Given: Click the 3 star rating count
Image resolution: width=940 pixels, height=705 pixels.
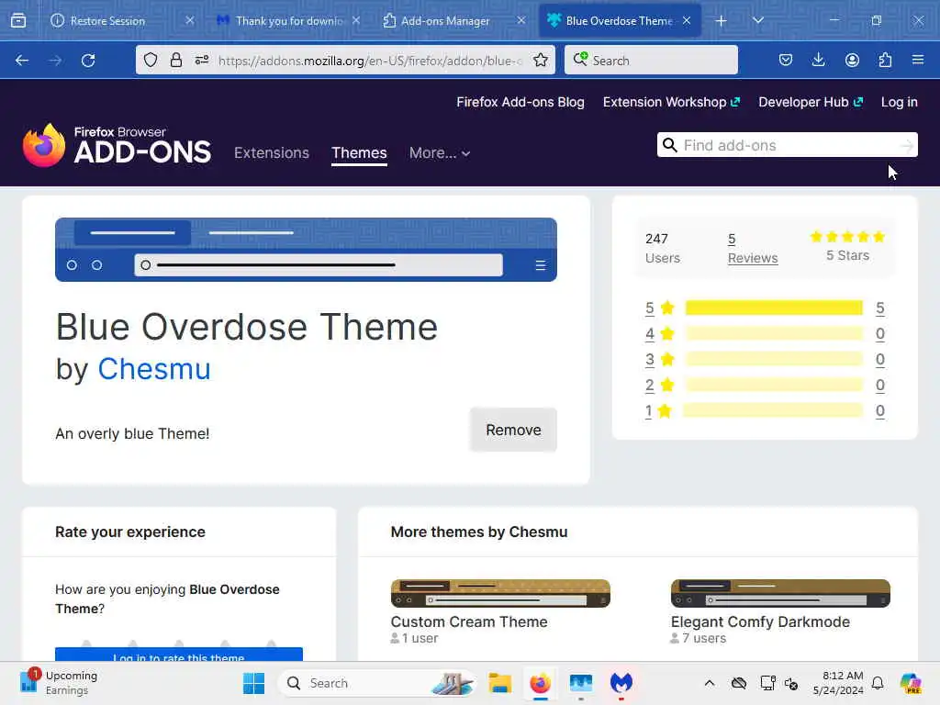Looking at the screenshot, I should click(880, 360).
